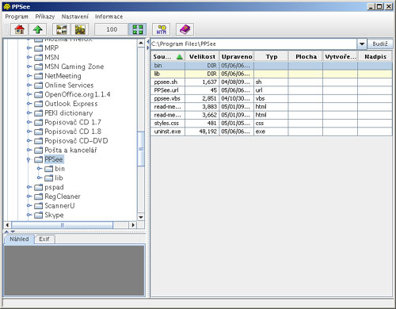Select Popisovač CD 1.8 folder
396x309 pixels.
click(x=73, y=132)
